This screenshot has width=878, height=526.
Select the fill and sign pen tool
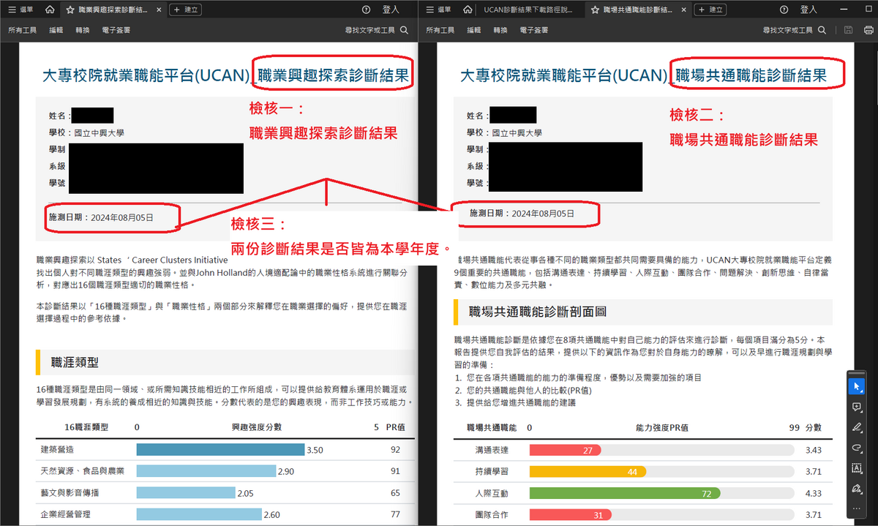pyautogui.click(x=857, y=489)
